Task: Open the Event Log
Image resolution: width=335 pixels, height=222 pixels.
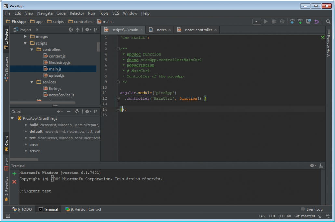Action: click(x=314, y=209)
